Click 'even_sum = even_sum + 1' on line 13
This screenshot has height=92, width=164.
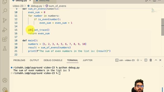tap(56, 23)
